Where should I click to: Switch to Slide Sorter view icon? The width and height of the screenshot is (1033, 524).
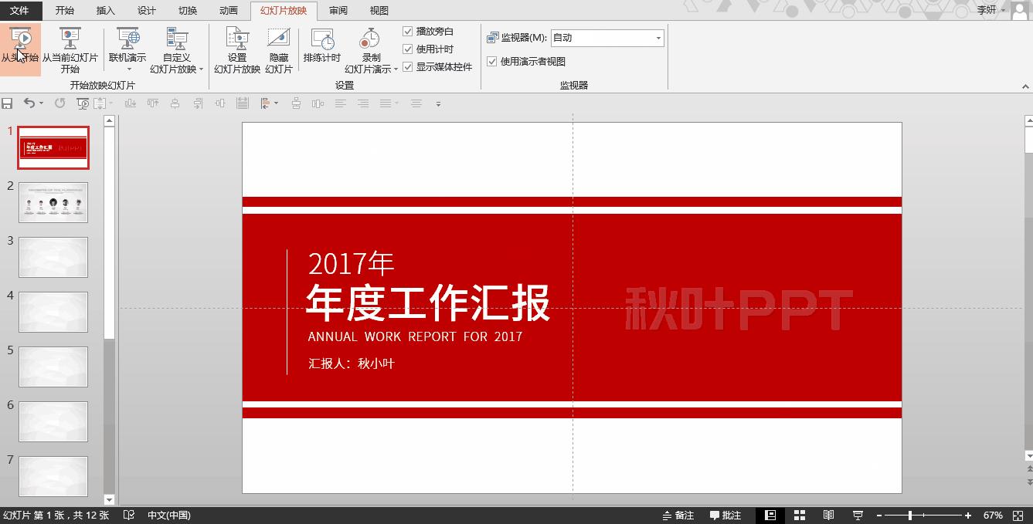(800, 515)
